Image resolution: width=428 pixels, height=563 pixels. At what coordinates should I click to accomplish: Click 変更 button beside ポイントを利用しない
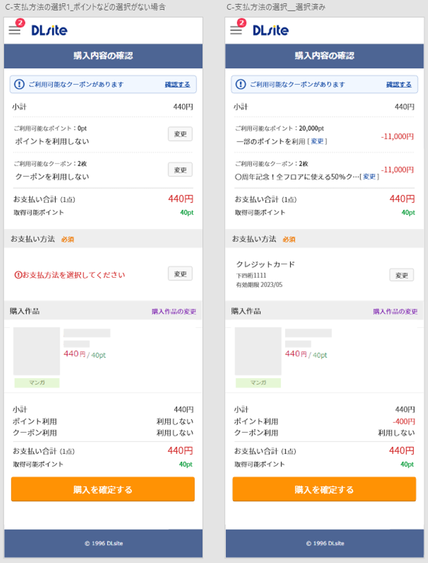click(x=180, y=134)
